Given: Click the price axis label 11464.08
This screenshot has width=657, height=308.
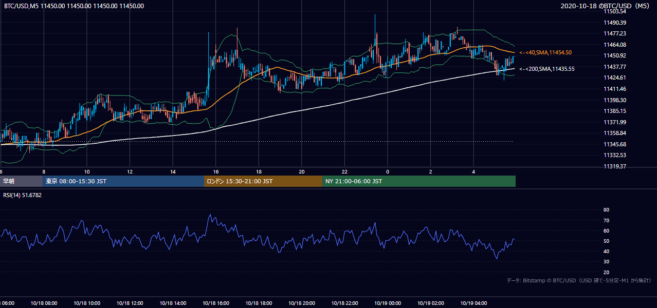Looking at the screenshot, I should (x=615, y=45).
